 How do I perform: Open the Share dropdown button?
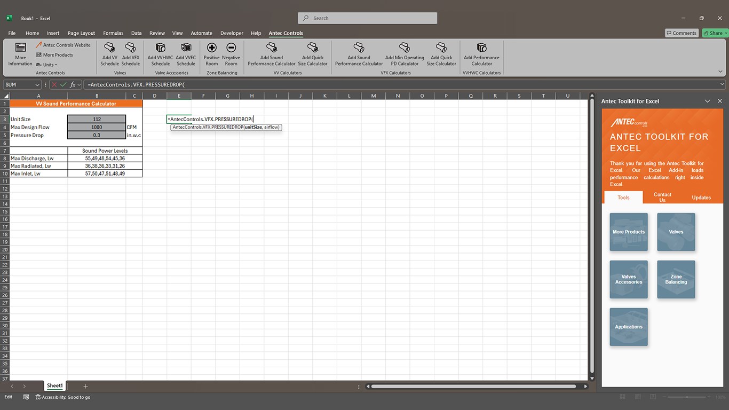coord(715,33)
